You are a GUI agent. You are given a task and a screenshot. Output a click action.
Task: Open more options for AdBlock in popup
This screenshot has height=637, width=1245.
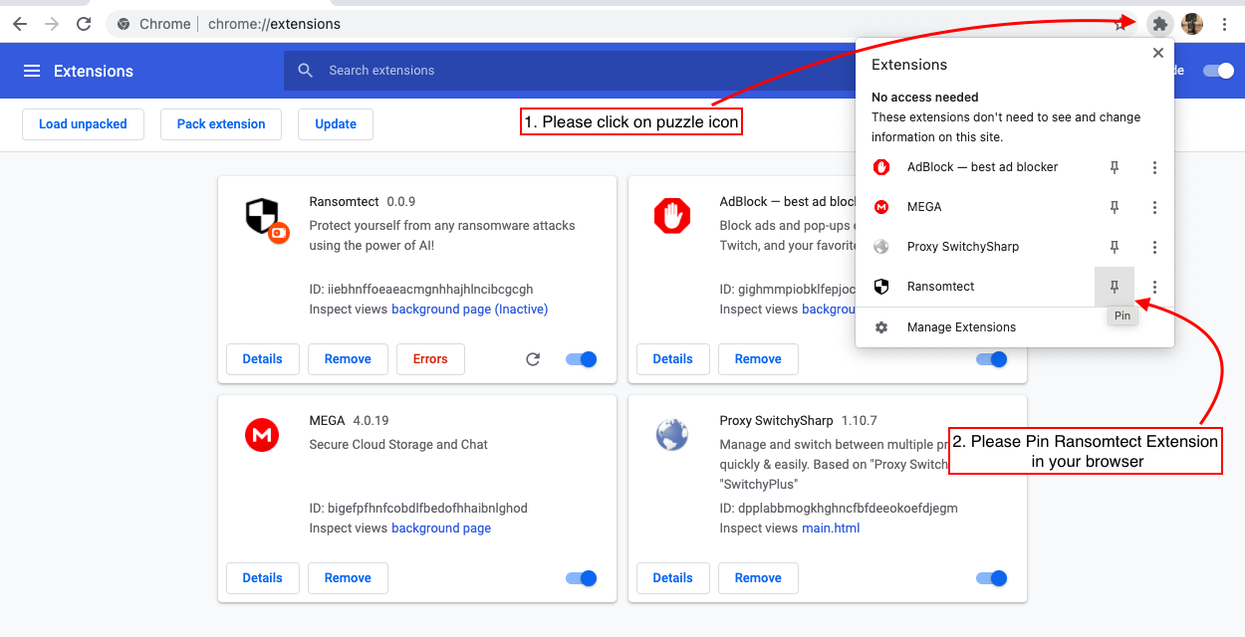(1154, 167)
